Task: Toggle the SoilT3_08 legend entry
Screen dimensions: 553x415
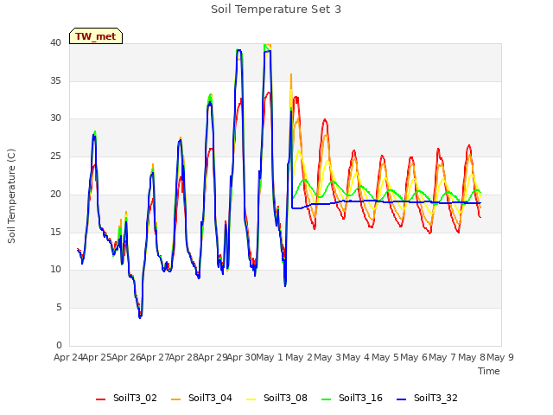Action: pos(276,398)
